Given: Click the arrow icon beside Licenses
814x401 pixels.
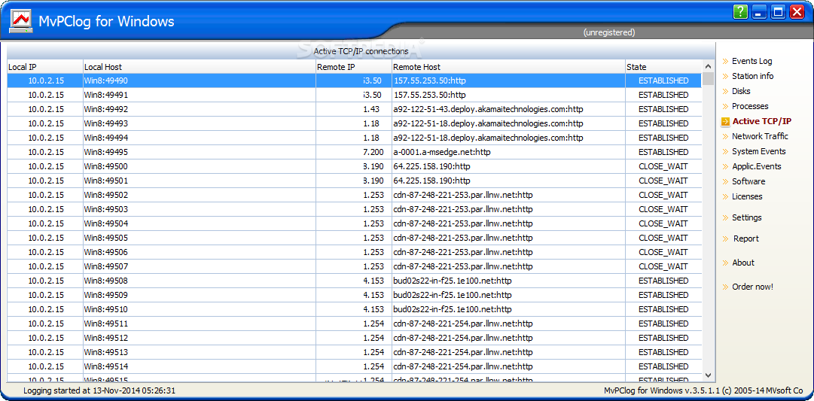Looking at the screenshot, I should click(x=725, y=196).
